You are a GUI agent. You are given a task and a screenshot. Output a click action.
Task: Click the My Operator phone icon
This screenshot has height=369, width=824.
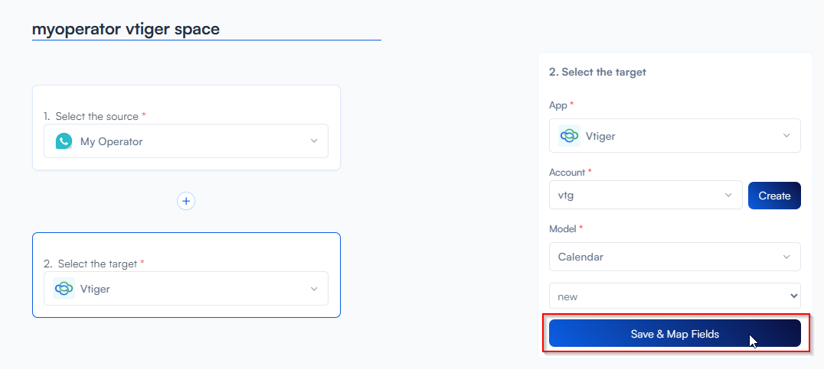(64, 141)
